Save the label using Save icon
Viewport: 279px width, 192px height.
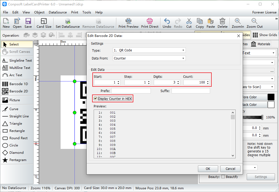tap(28, 23)
